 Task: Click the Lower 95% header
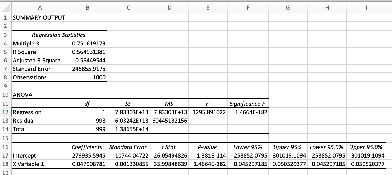click(x=248, y=147)
